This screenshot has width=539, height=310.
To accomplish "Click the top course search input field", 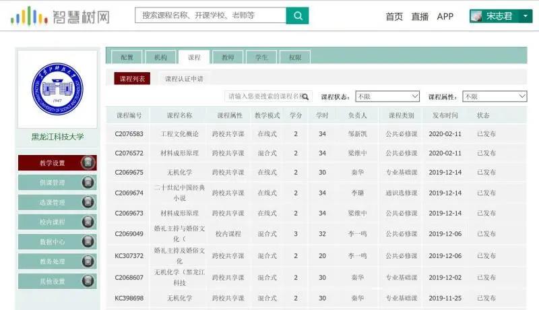I will point(210,15).
